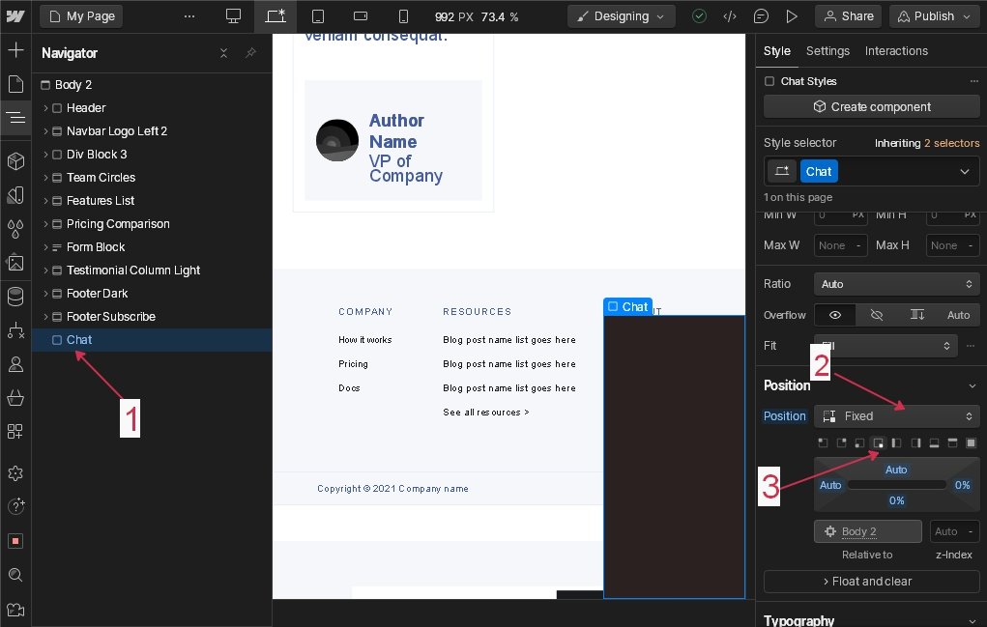The height and width of the screenshot is (627, 987).
Task: Open the Designing mode dropdown
Action: [621, 16]
